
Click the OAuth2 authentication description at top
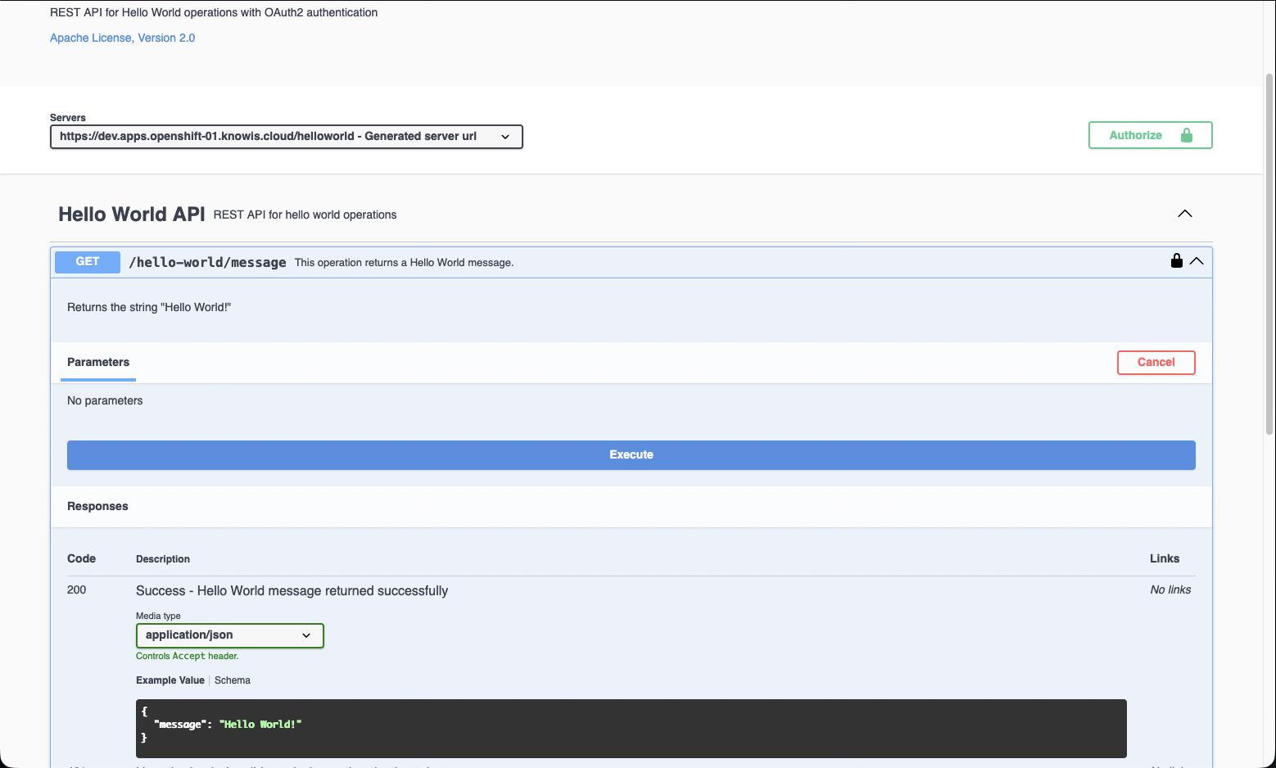pyautogui.click(x=214, y=12)
